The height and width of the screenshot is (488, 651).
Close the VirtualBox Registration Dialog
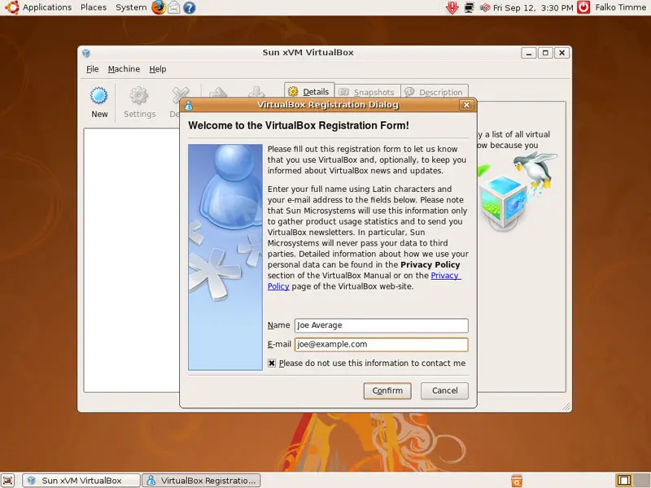point(466,105)
